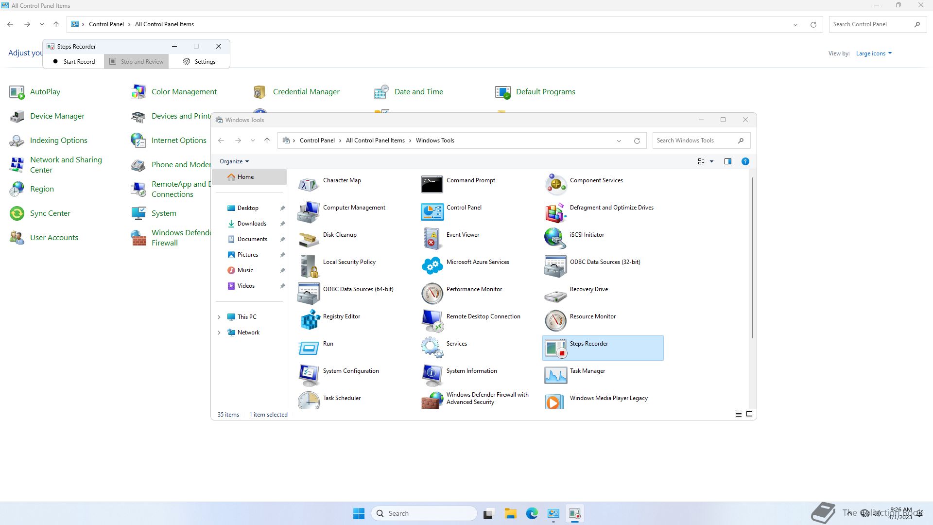Open recent locations dropdown in Windows Tools
Screen dimensions: 933x525
pos(253,140)
